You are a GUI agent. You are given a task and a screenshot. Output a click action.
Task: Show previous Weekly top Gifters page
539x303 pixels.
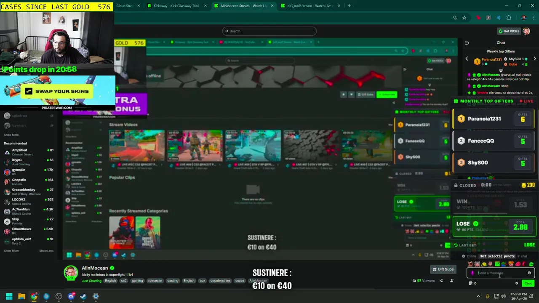click(x=467, y=59)
